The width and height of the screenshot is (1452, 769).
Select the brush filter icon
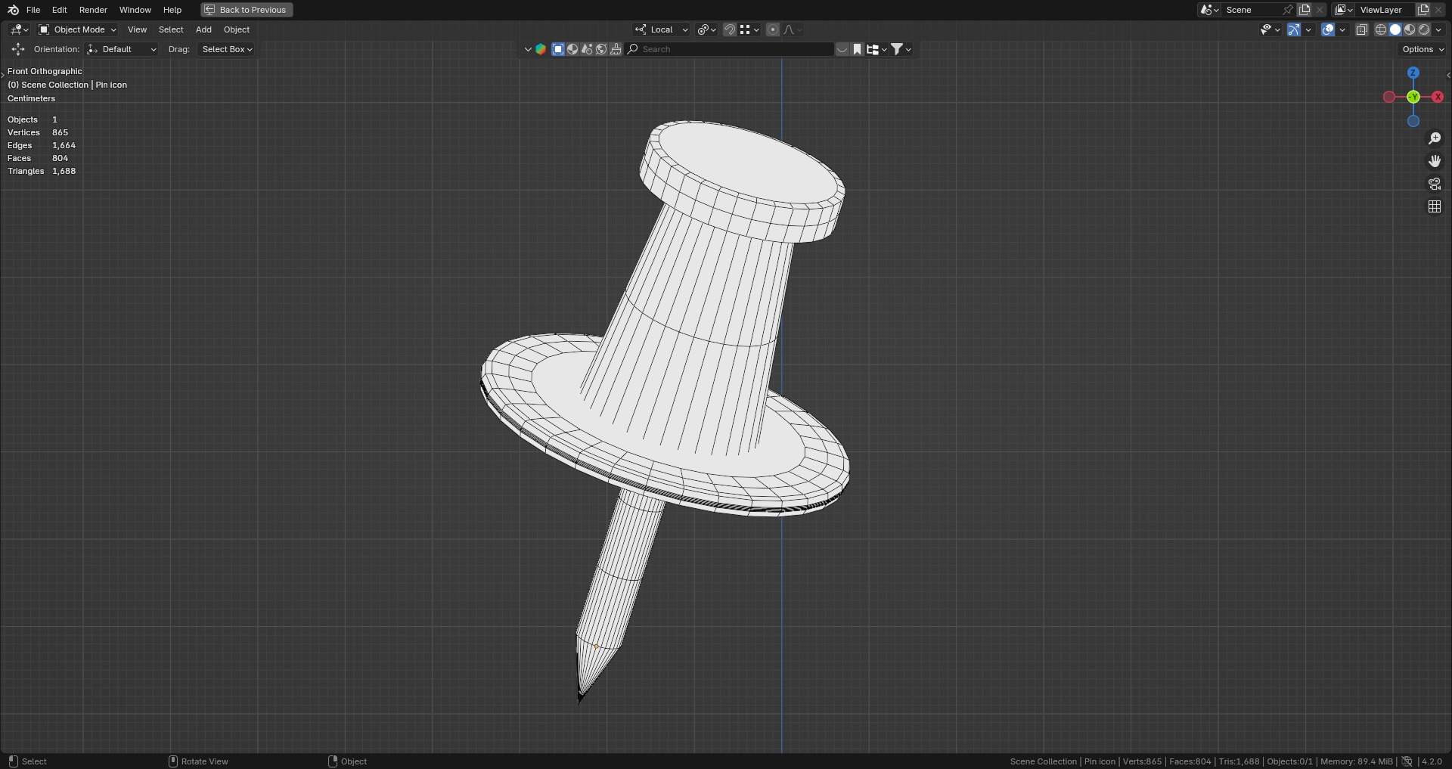[616, 49]
